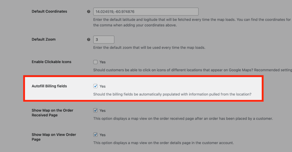Click the Yes label for Order Received Page map
Image resolution: width=292 pixels, height=152 pixels.
click(x=102, y=111)
